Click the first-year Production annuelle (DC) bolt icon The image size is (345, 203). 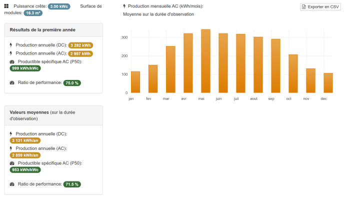(11, 45)
